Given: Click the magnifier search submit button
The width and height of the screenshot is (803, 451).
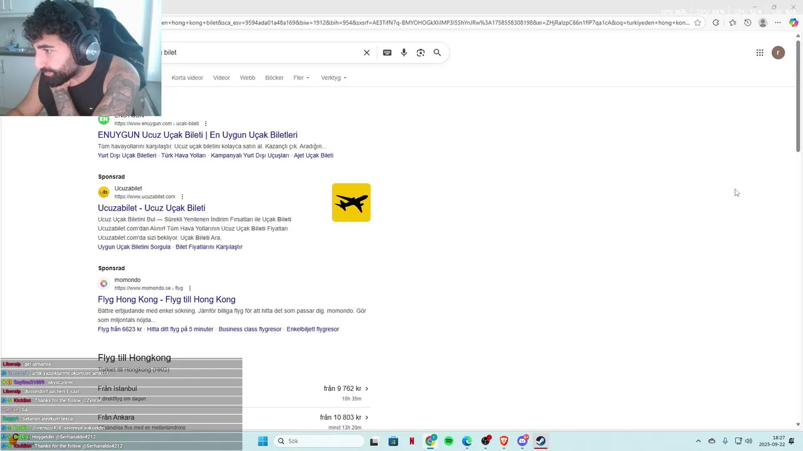Looking at the screenshot, I should (437, 53).
